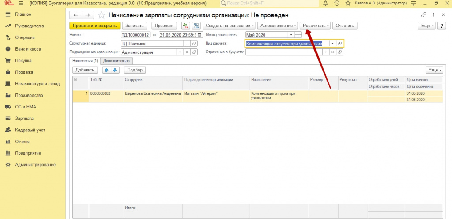
Task: Go back with the left arrow button
Action: pyautogui.click(x=76, y=15)
